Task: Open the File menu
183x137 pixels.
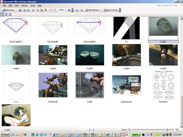Action: [x=5, y=6]
